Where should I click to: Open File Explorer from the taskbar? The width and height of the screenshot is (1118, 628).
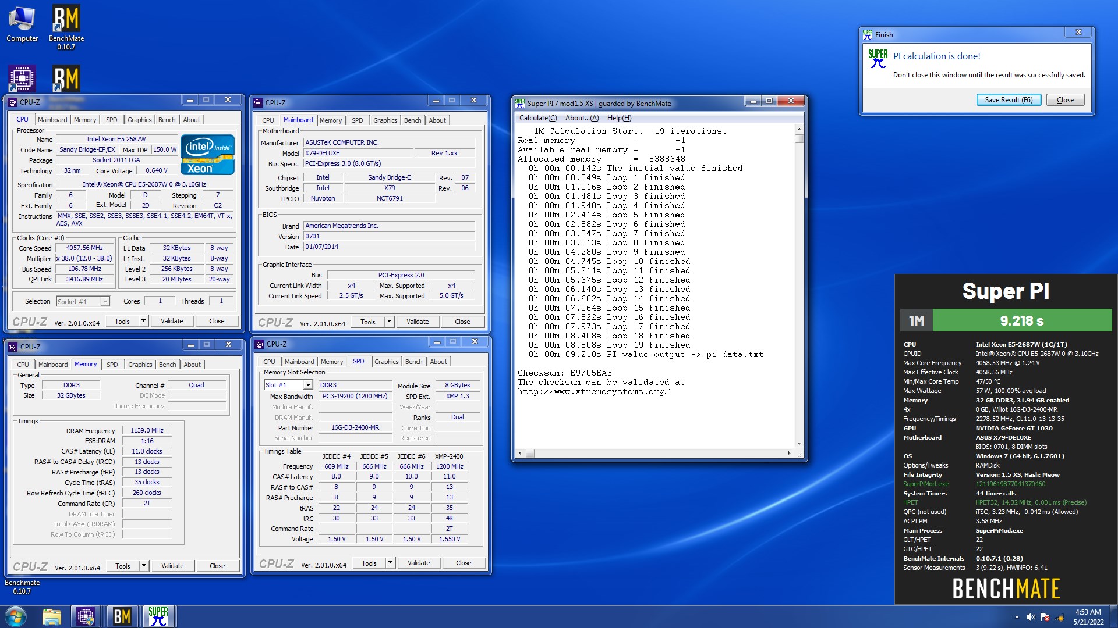point(52,616)
